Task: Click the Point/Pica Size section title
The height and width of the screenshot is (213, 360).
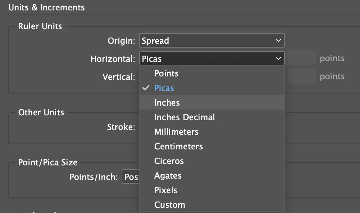Action: [x=48, y=163]
